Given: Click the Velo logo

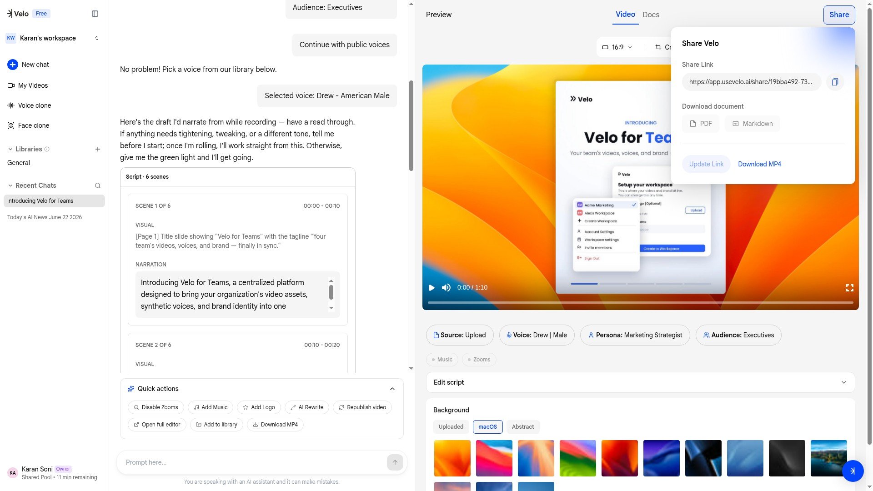Looking at the screenshot, I should click(18, 14).
